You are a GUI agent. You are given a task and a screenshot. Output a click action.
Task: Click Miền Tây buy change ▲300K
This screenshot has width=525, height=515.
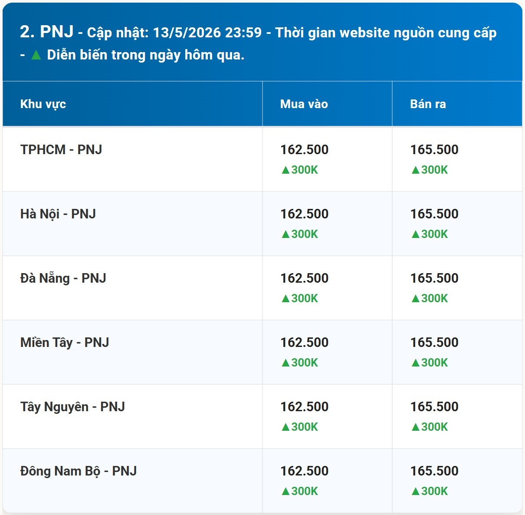point(299,363)
